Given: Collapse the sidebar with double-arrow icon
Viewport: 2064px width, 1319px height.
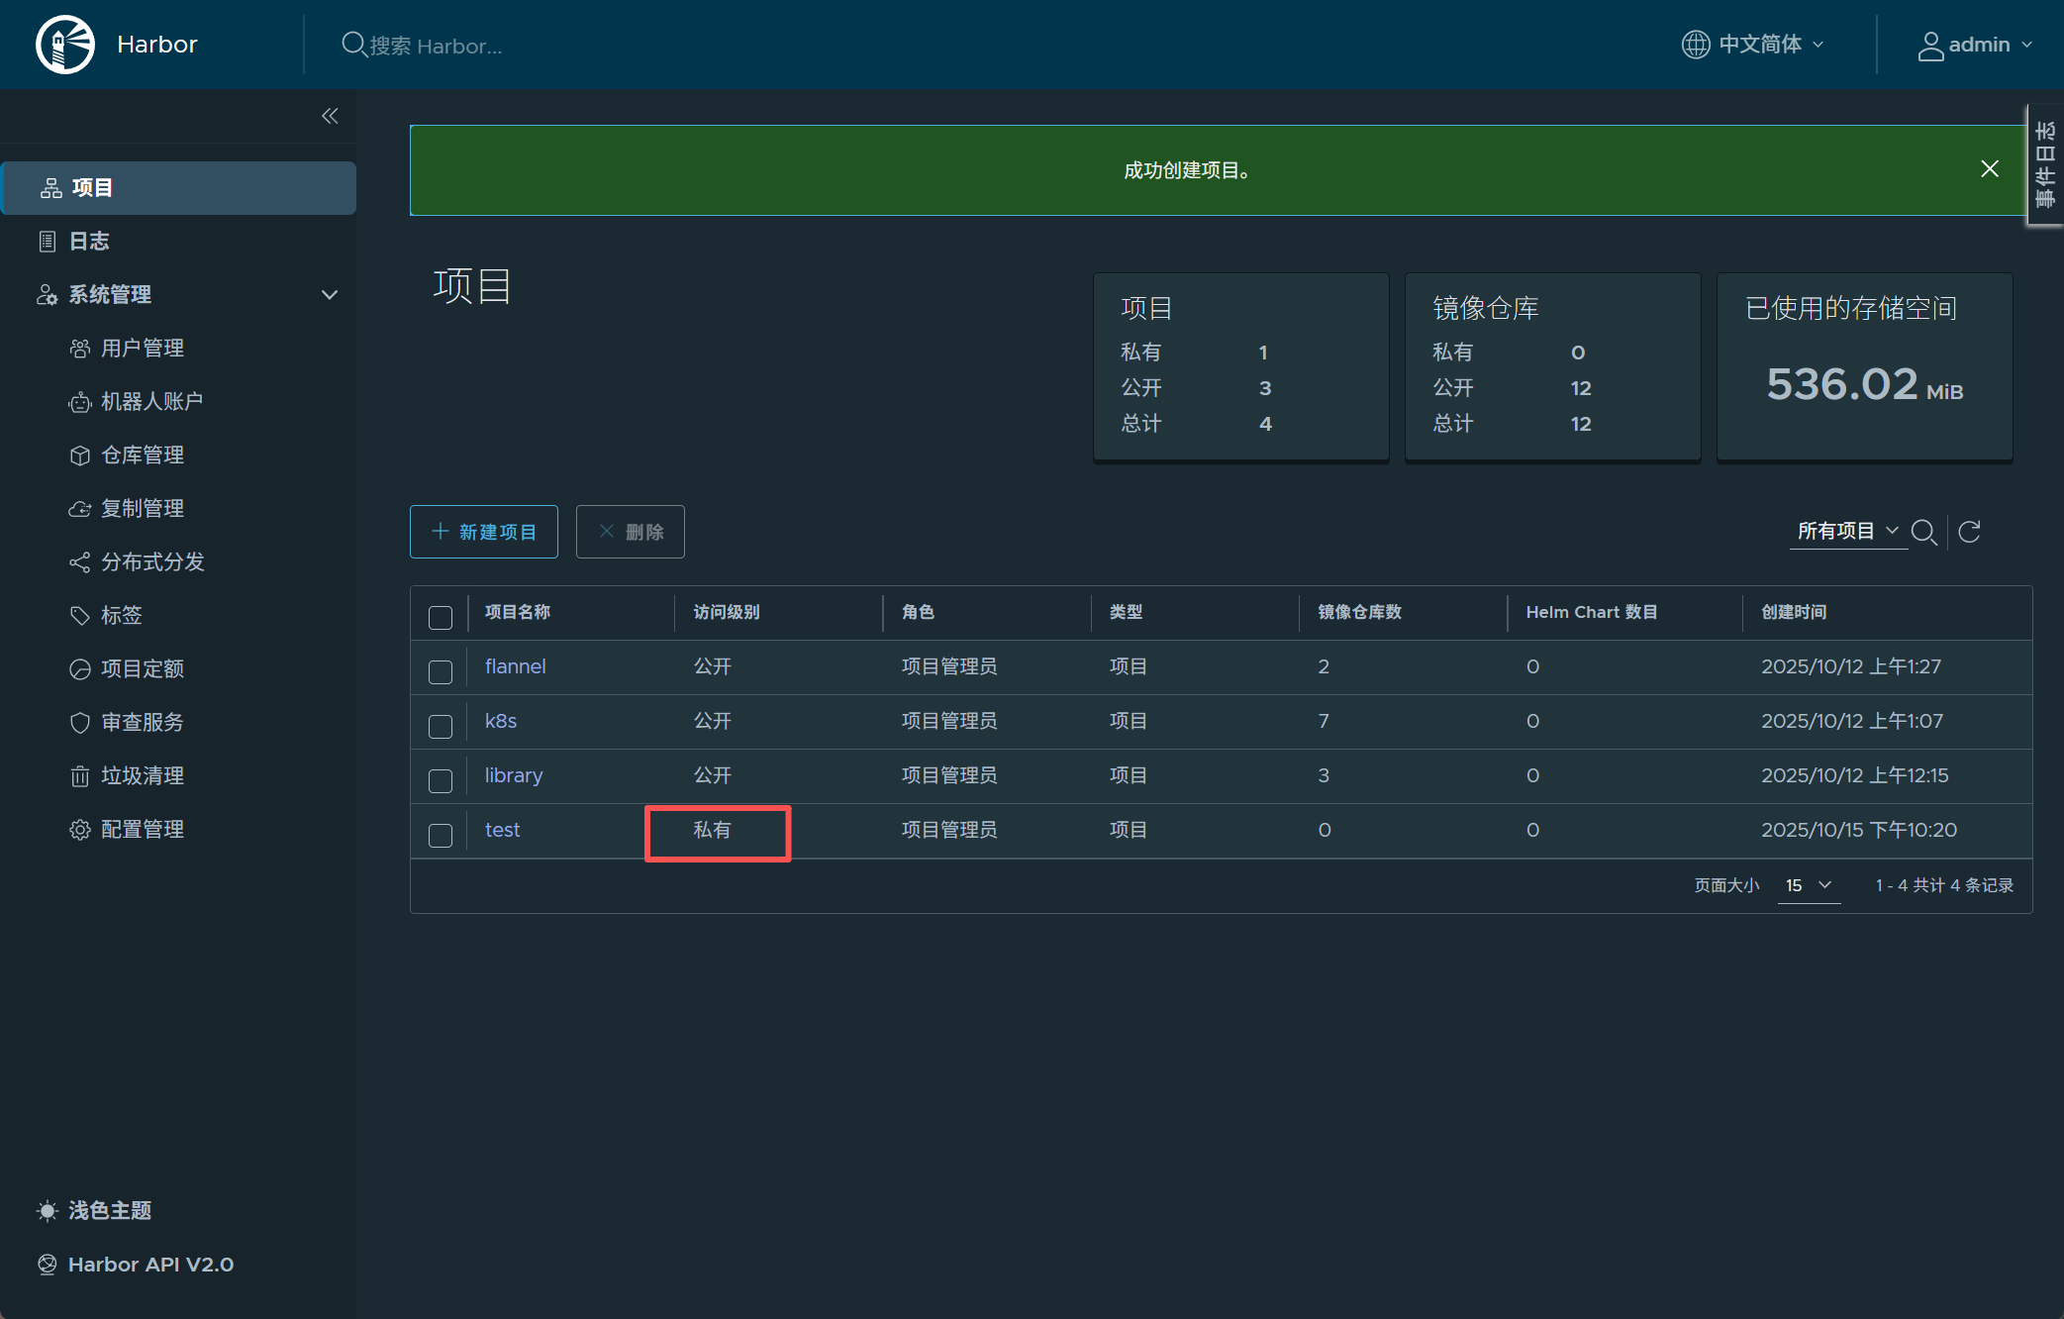Looking at the screenshot, I should point(330,116).
